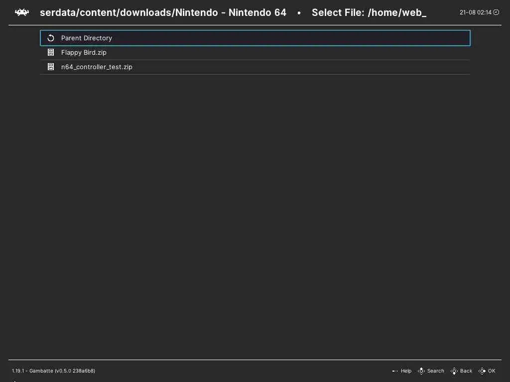Click the Parent Directory return-arrow icon
Screen dimensions: 510x382
tap(51, 38)
